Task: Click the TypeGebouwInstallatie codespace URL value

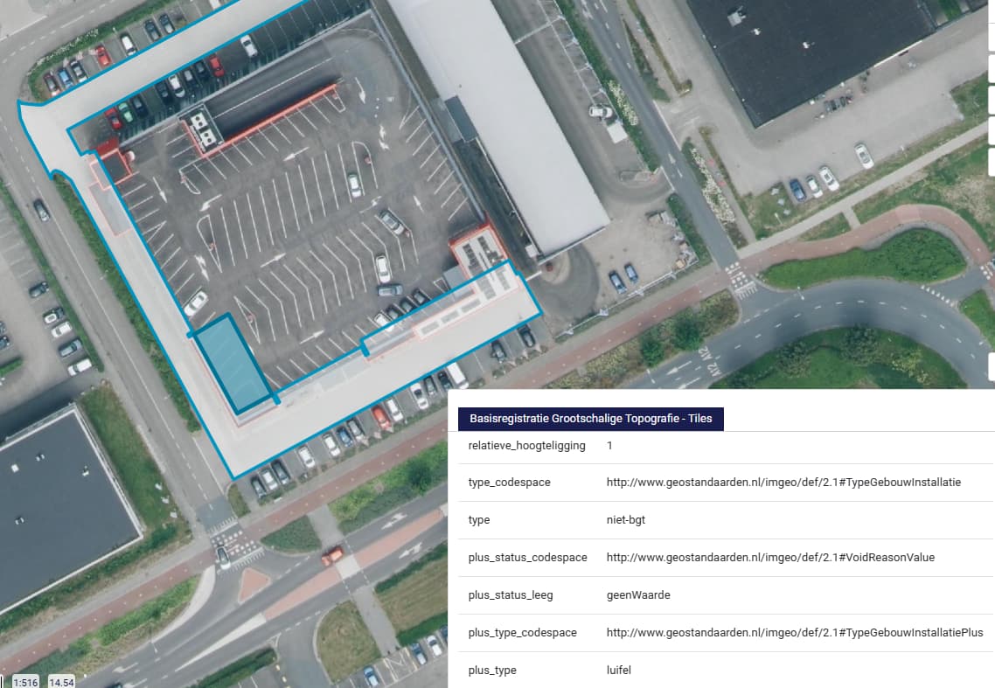Action: point(783,483)
